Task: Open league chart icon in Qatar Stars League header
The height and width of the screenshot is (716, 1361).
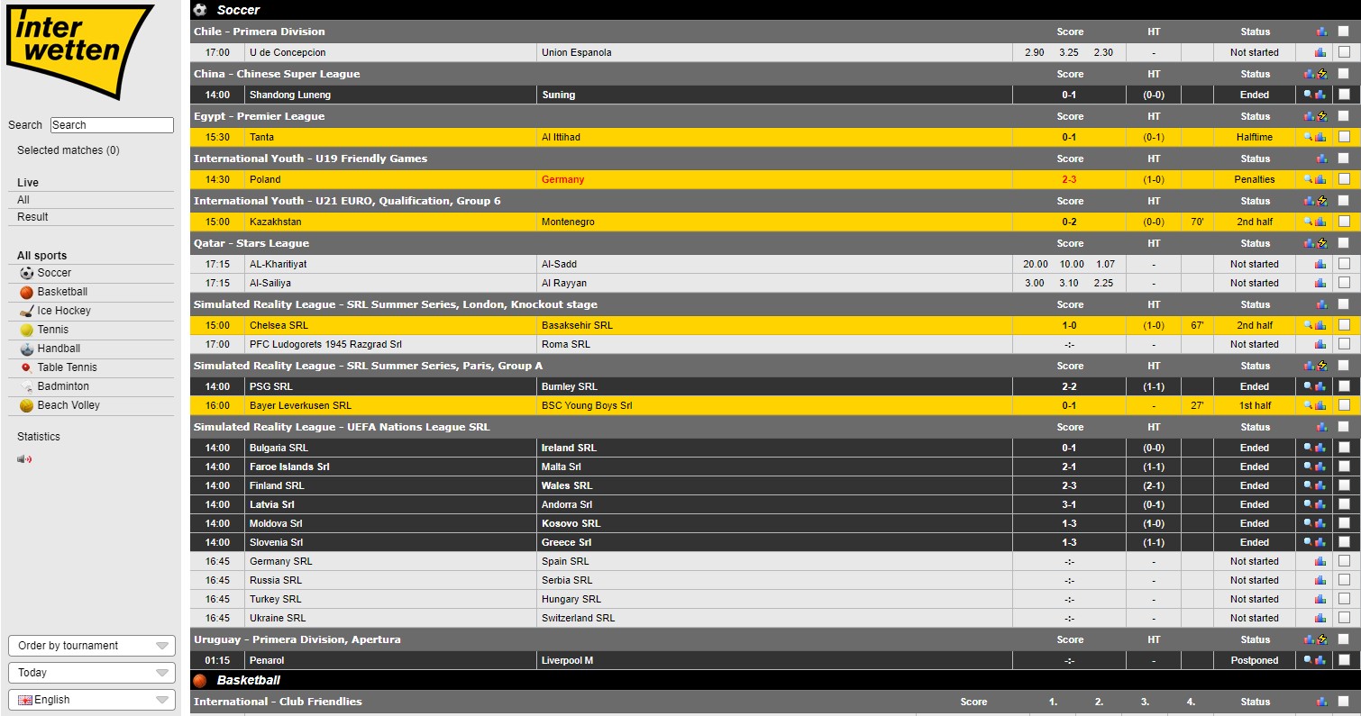Action: (x=1310, y=243)
